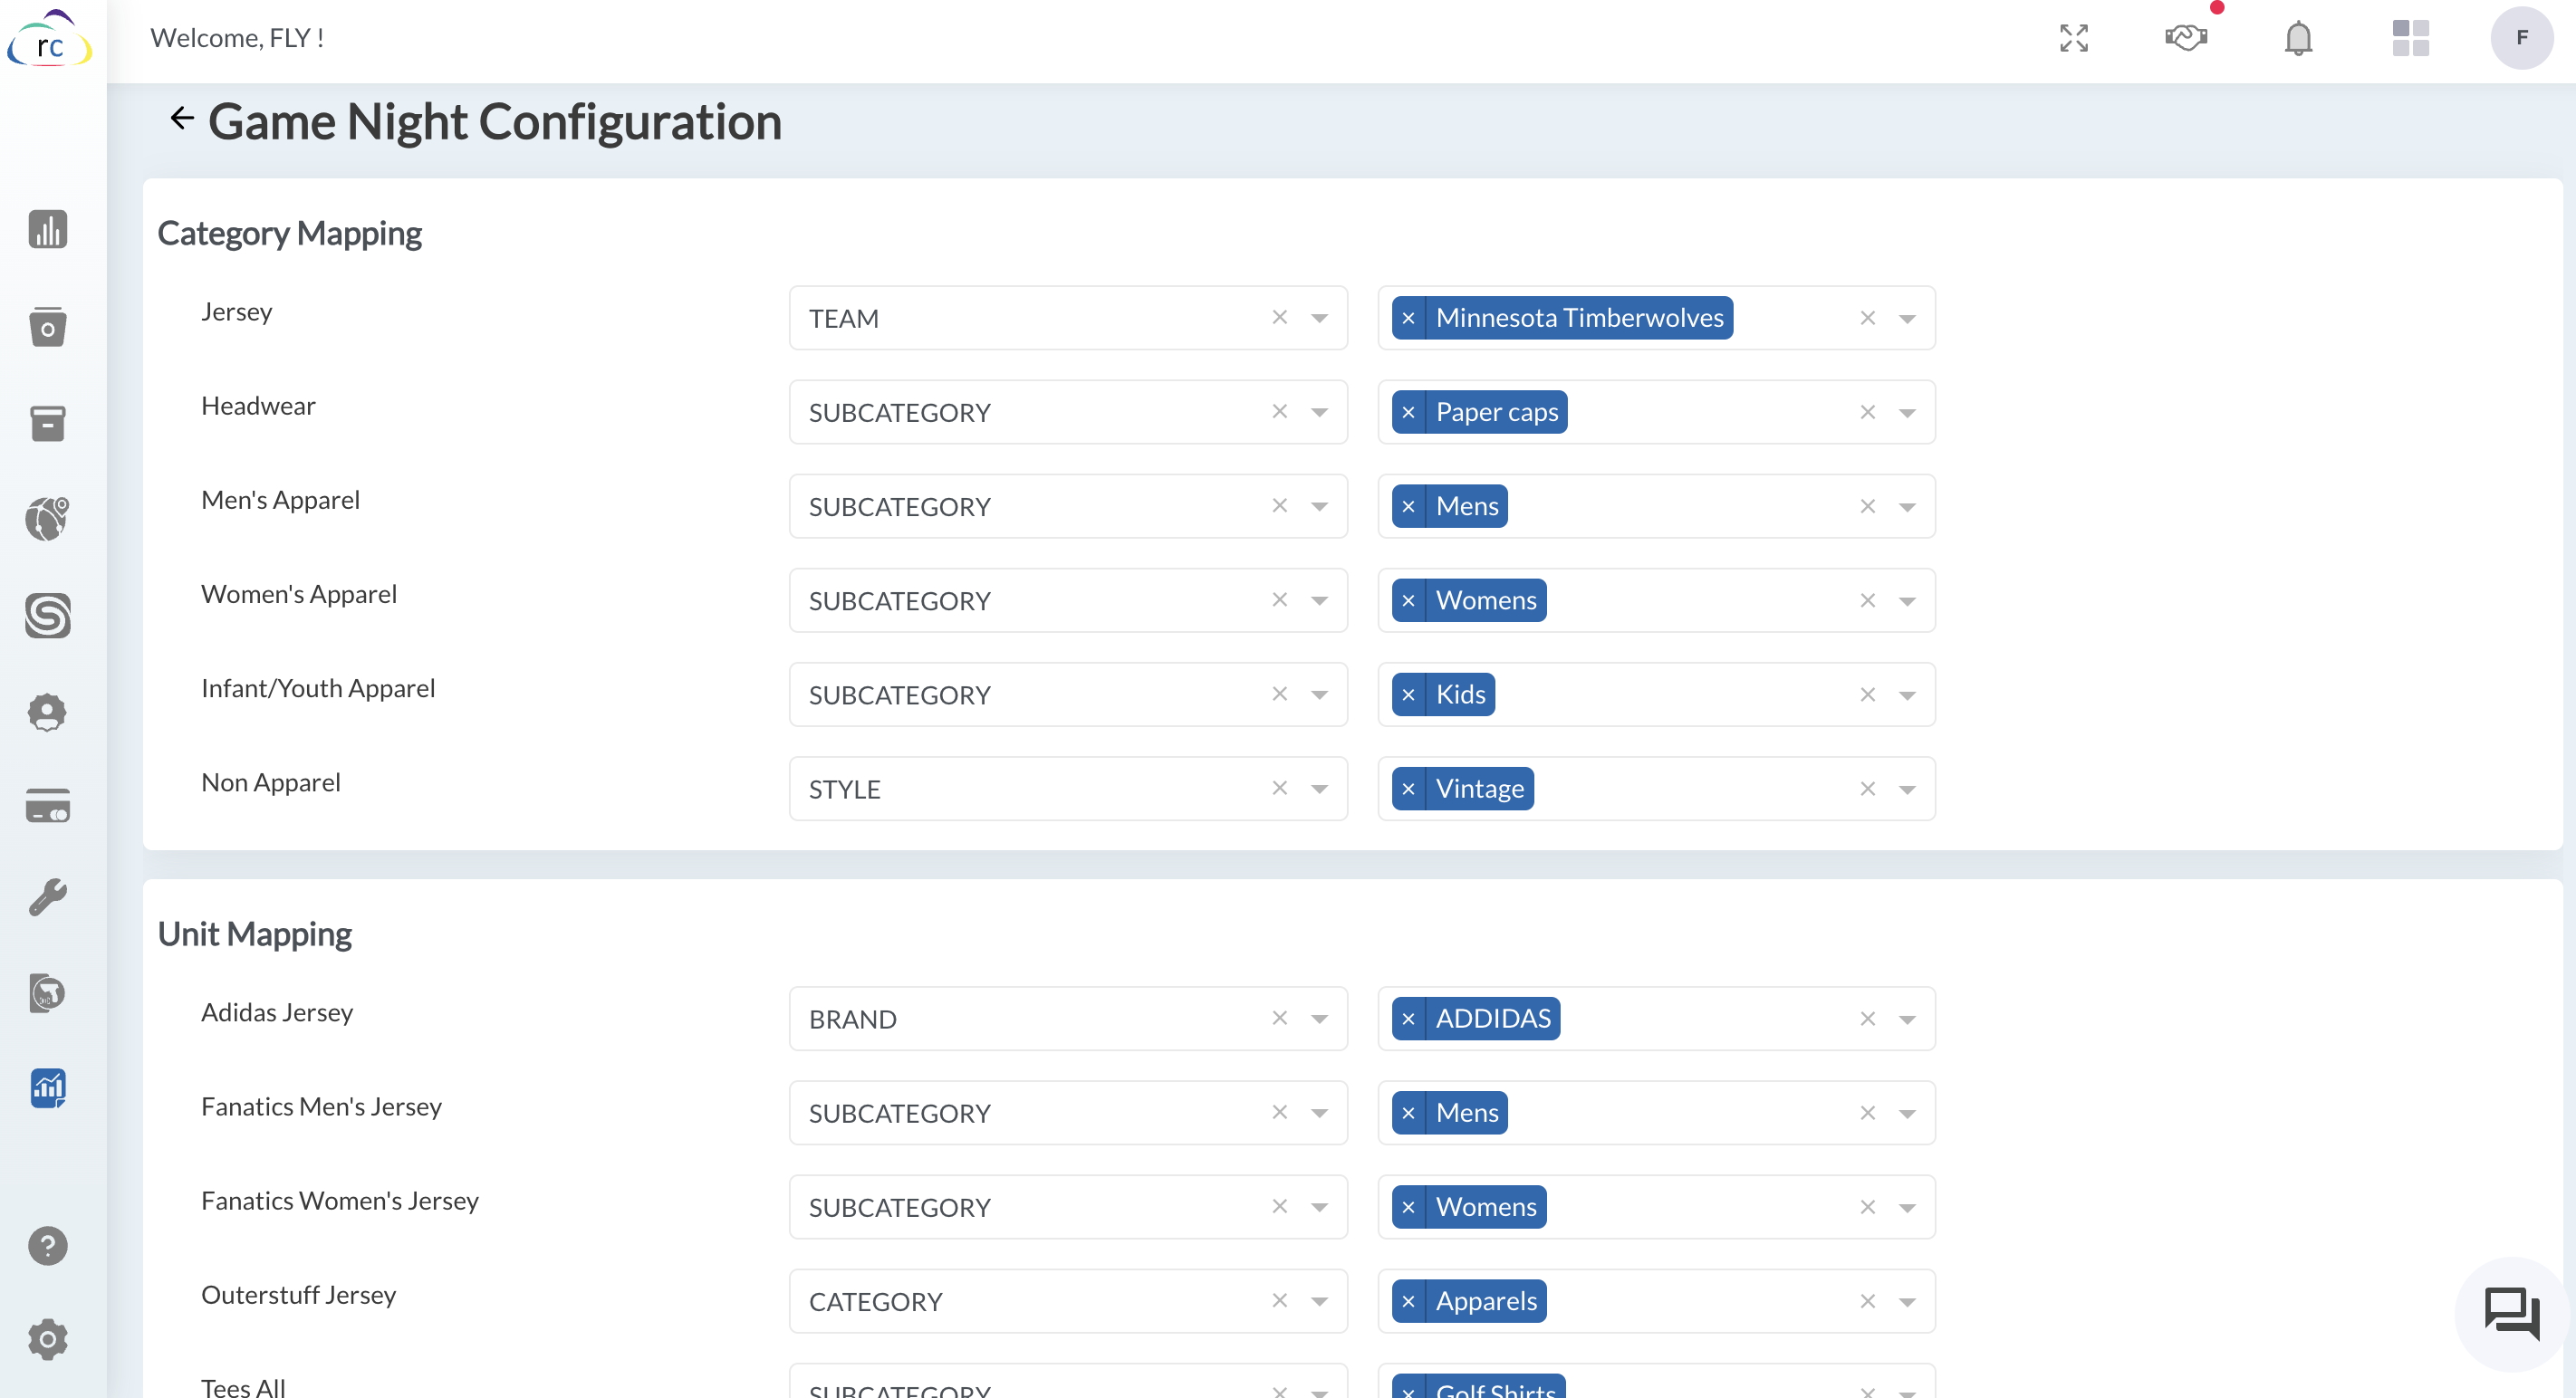Image resolution: width=2576 pixels, height=1398 pixels.
Task: Remove the Mens tag in Men's Apparel row
Action: [1408, 505]
